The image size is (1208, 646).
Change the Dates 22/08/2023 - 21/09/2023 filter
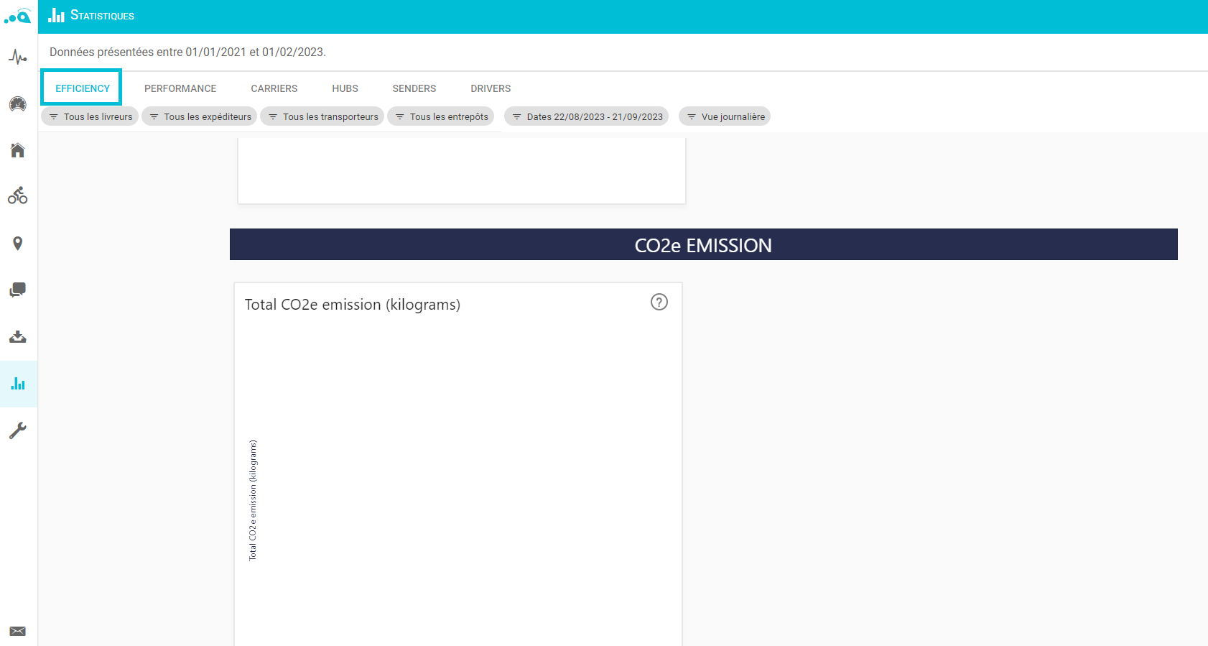click(586, 116)
